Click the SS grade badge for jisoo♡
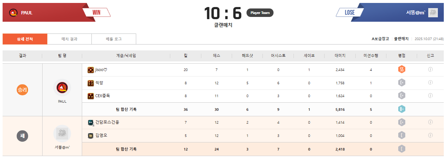Image resolution: width=446 pixels, height=159 pixels. (402, 70)
